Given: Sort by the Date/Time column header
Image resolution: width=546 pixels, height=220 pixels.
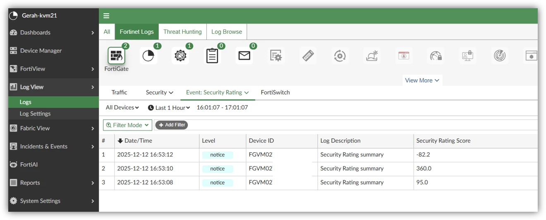Looking at the screenshot, I should [157, 141].
